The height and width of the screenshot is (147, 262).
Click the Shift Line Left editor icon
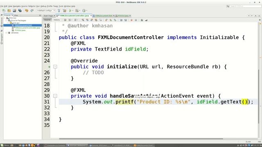click(121, 20)
